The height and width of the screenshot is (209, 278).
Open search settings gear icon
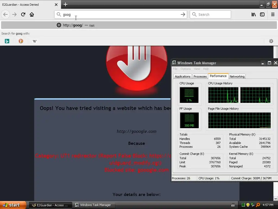click(271, 41)
